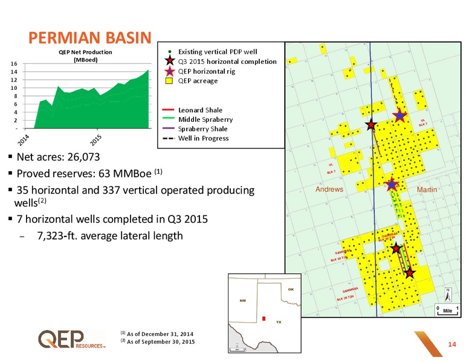This screenshot has height=362, width=469.
Task: Click the red-and-black star legend icon for Q3 2015 completion
Action: point(170,61)
